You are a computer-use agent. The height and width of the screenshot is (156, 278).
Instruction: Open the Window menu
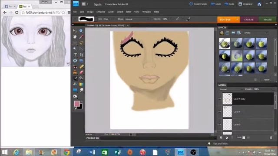coord(146,12)
